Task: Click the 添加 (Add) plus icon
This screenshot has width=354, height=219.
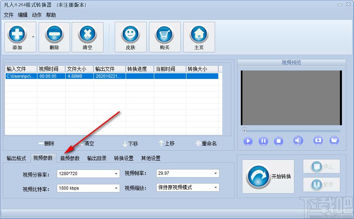Action: (x=17, y=34)
